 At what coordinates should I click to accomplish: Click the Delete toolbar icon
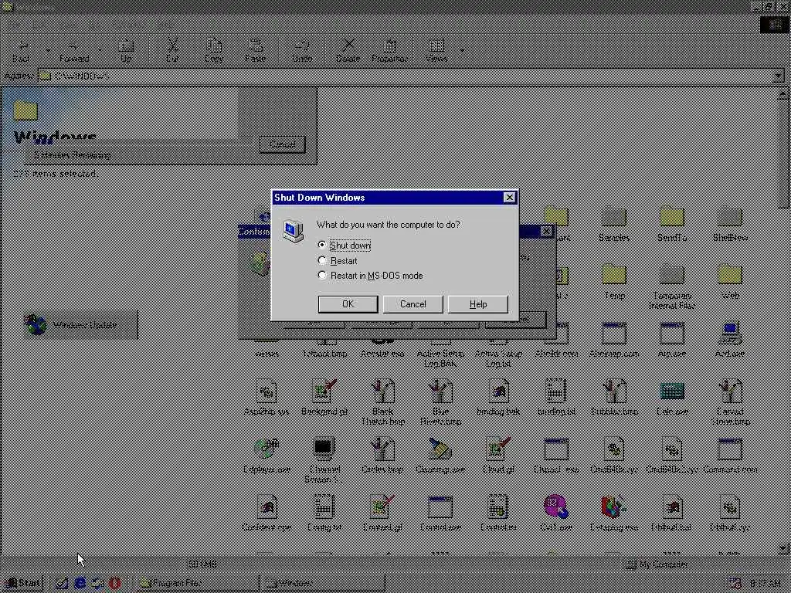[x=348, y=51]
